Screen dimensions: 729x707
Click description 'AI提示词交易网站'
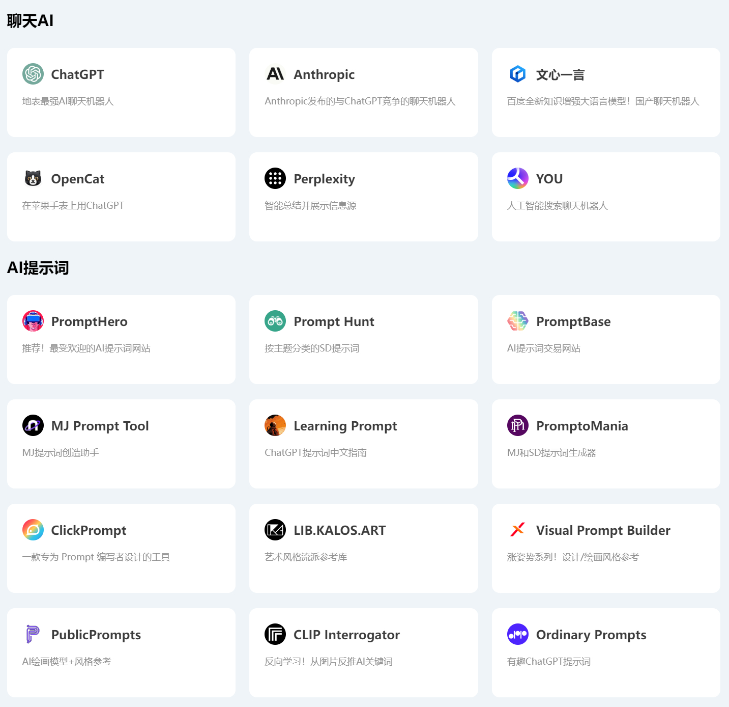pos(544,348)
